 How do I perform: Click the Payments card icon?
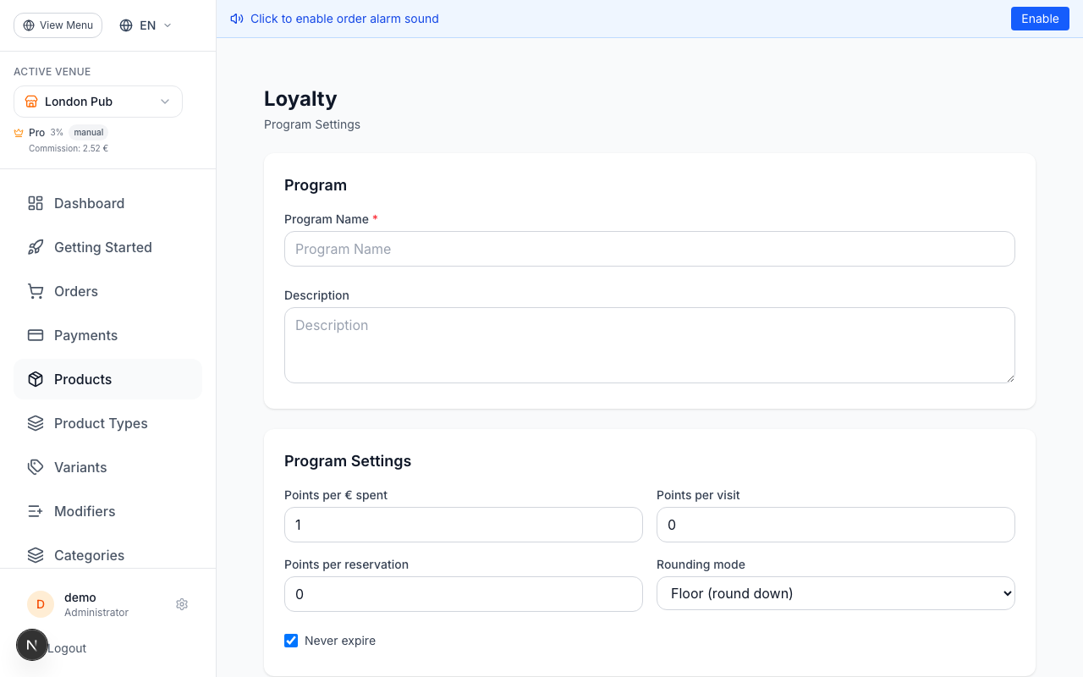coord(35,335)
